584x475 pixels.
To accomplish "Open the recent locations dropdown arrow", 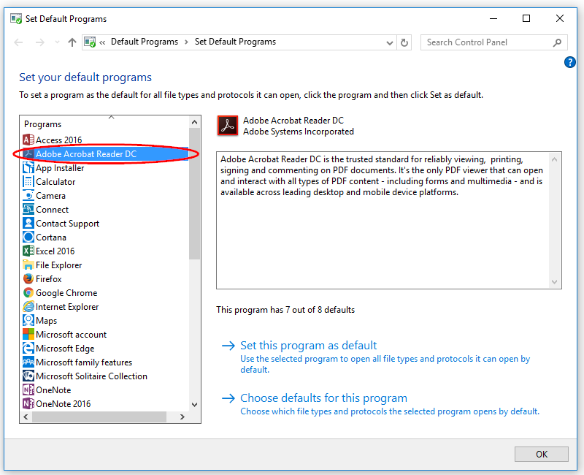I will 57,42.
